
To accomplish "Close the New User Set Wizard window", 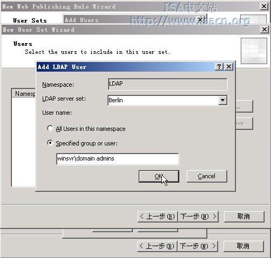I will 265,29.
